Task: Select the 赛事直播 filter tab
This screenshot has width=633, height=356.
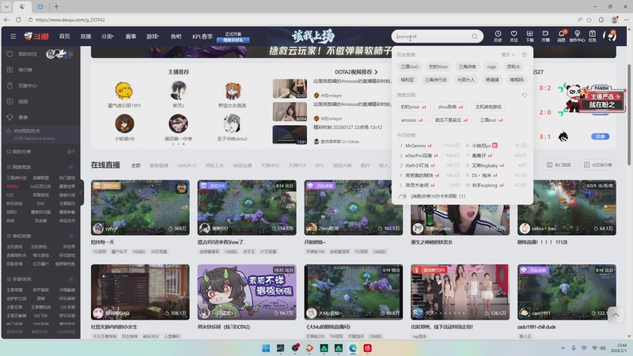Action: click(159, 165)
